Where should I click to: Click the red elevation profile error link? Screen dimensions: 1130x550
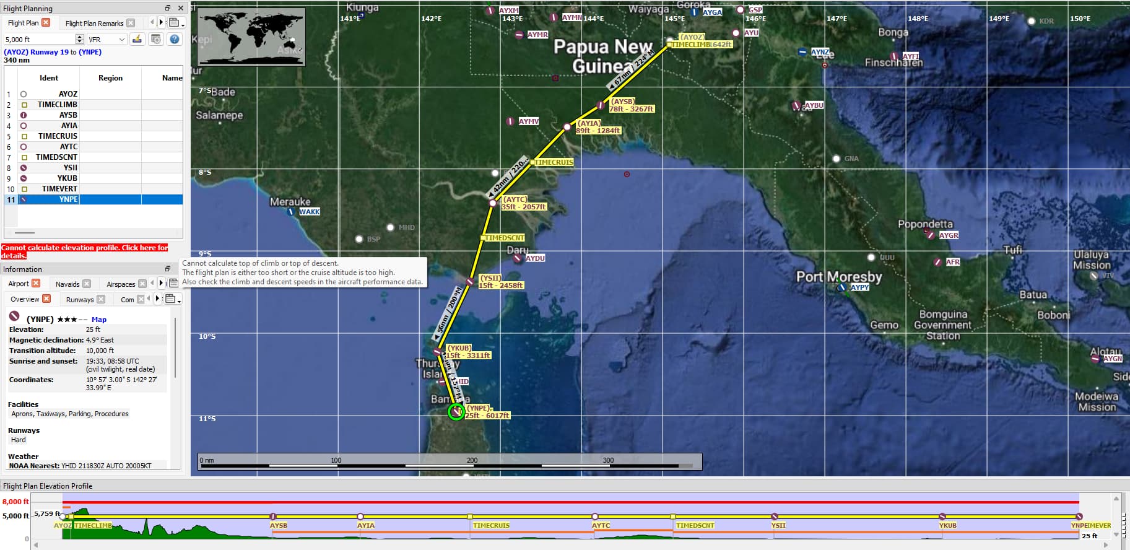pos(85,251)
